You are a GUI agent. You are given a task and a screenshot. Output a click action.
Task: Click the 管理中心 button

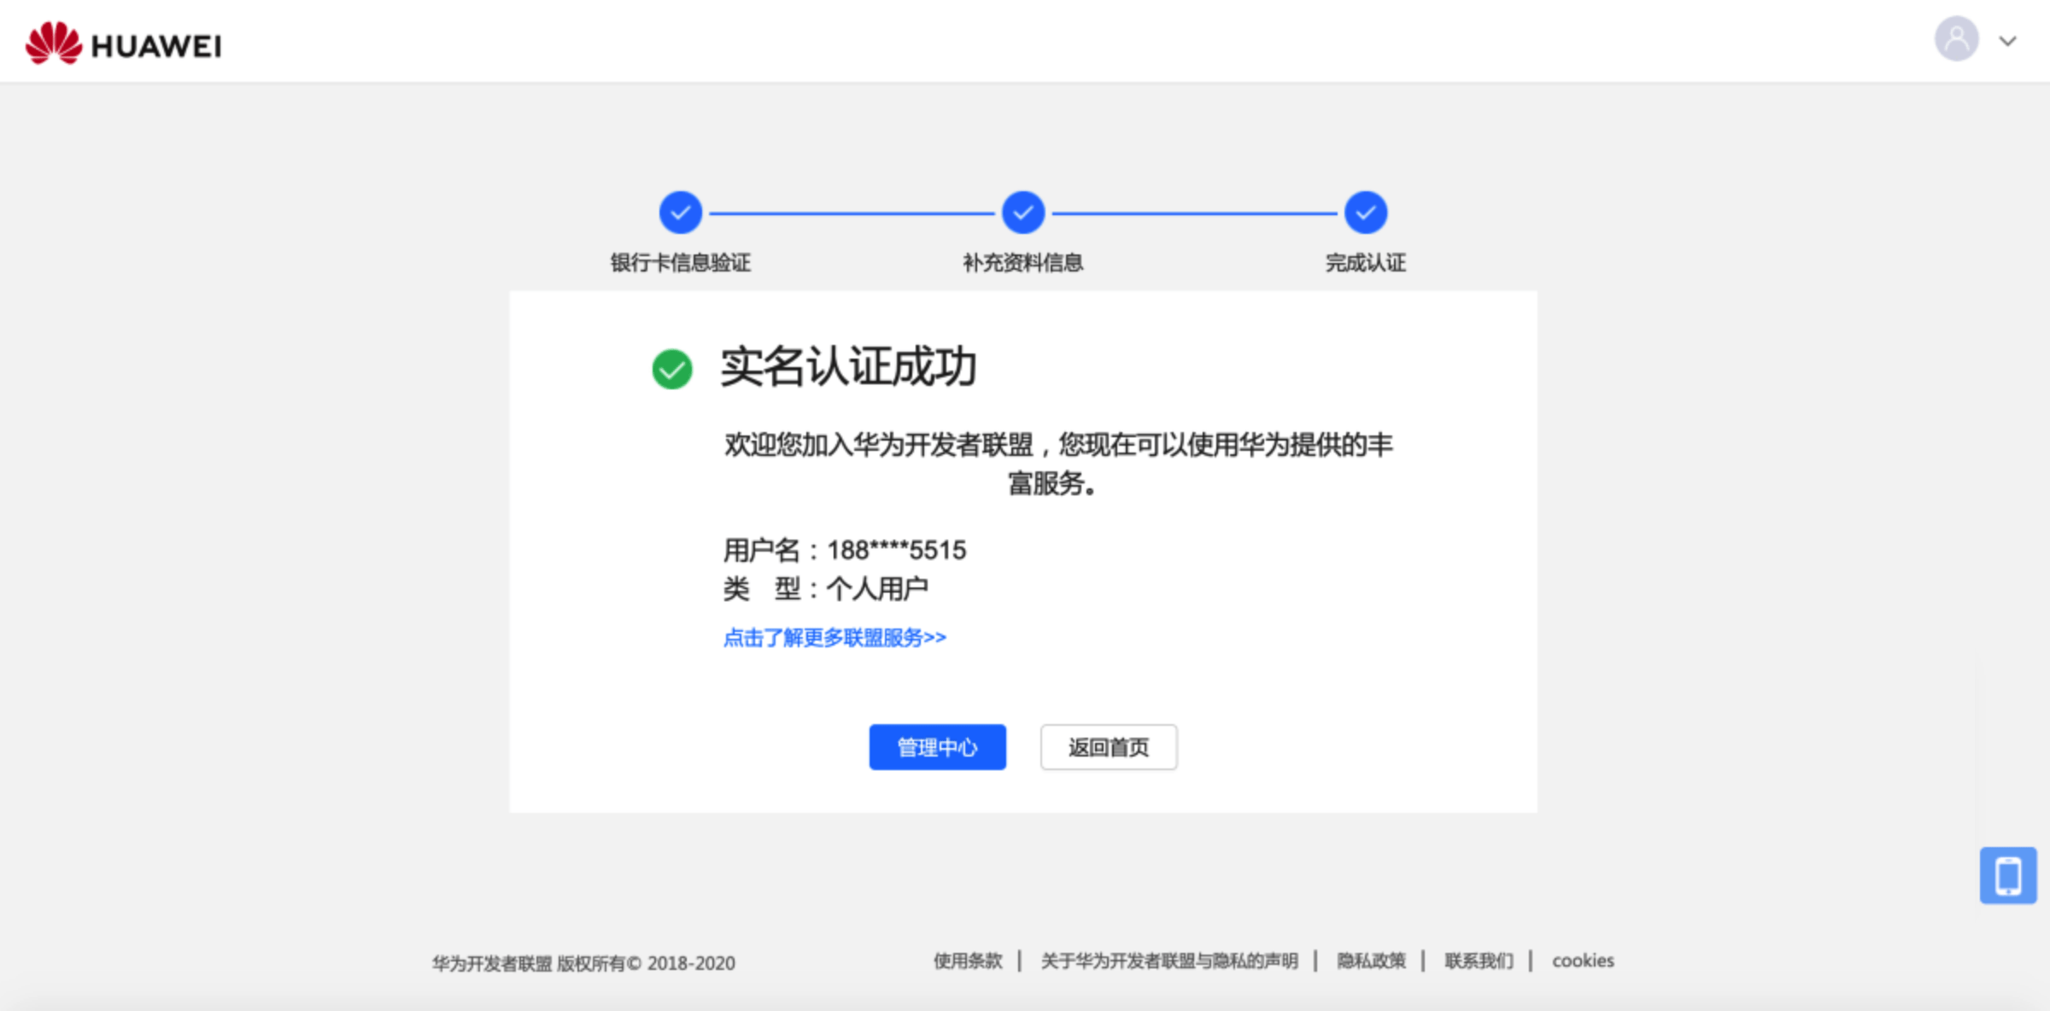coord(936,747)
